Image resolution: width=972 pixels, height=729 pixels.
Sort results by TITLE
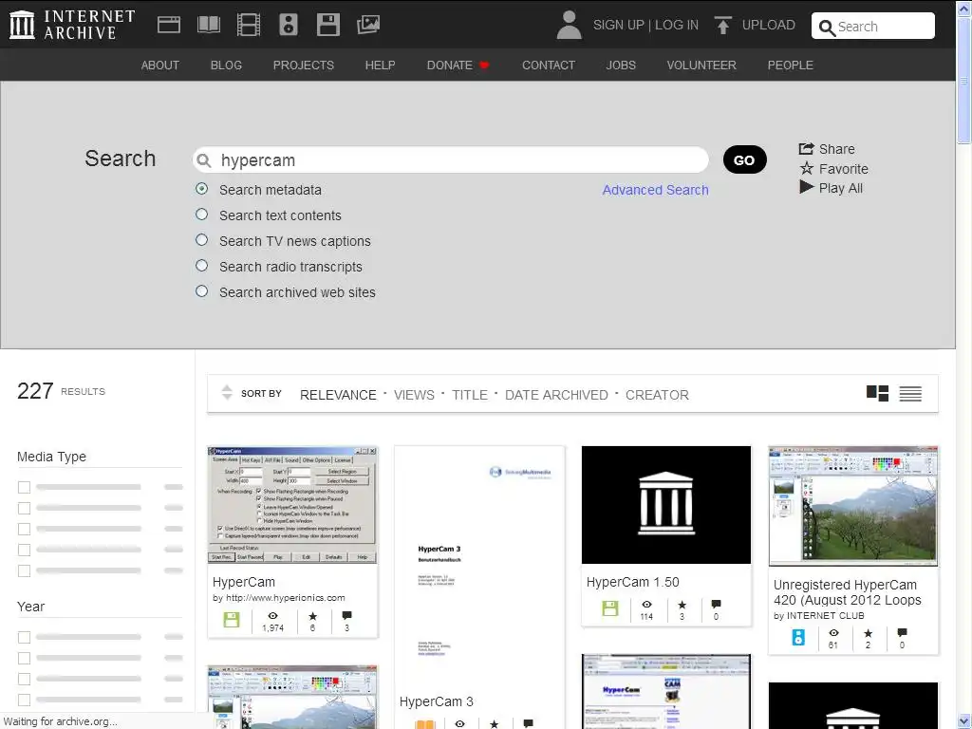pos(470,395)
